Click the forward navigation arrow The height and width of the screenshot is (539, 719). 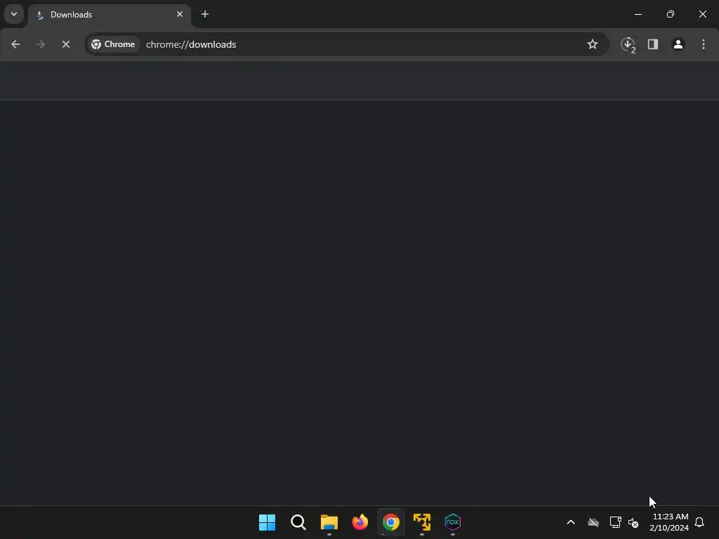pyautogui.click(x=40, y=44)
